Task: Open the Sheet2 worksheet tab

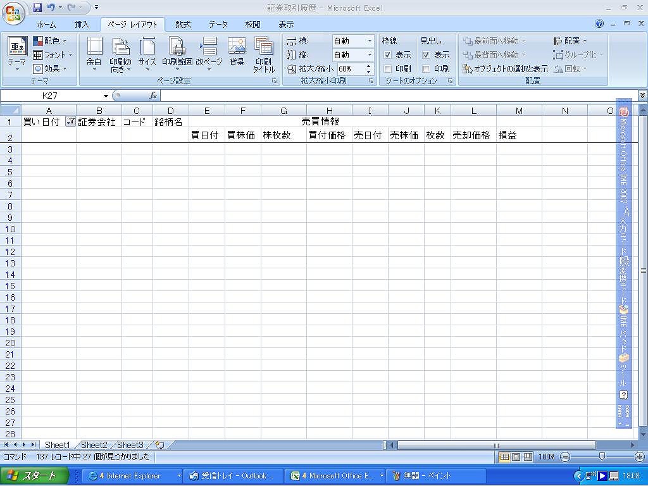Action: 94,445
